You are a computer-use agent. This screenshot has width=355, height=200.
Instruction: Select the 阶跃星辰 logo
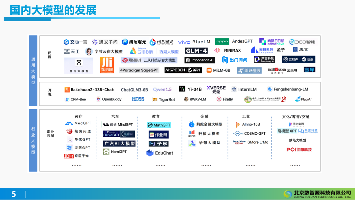[x=249, y=70]
